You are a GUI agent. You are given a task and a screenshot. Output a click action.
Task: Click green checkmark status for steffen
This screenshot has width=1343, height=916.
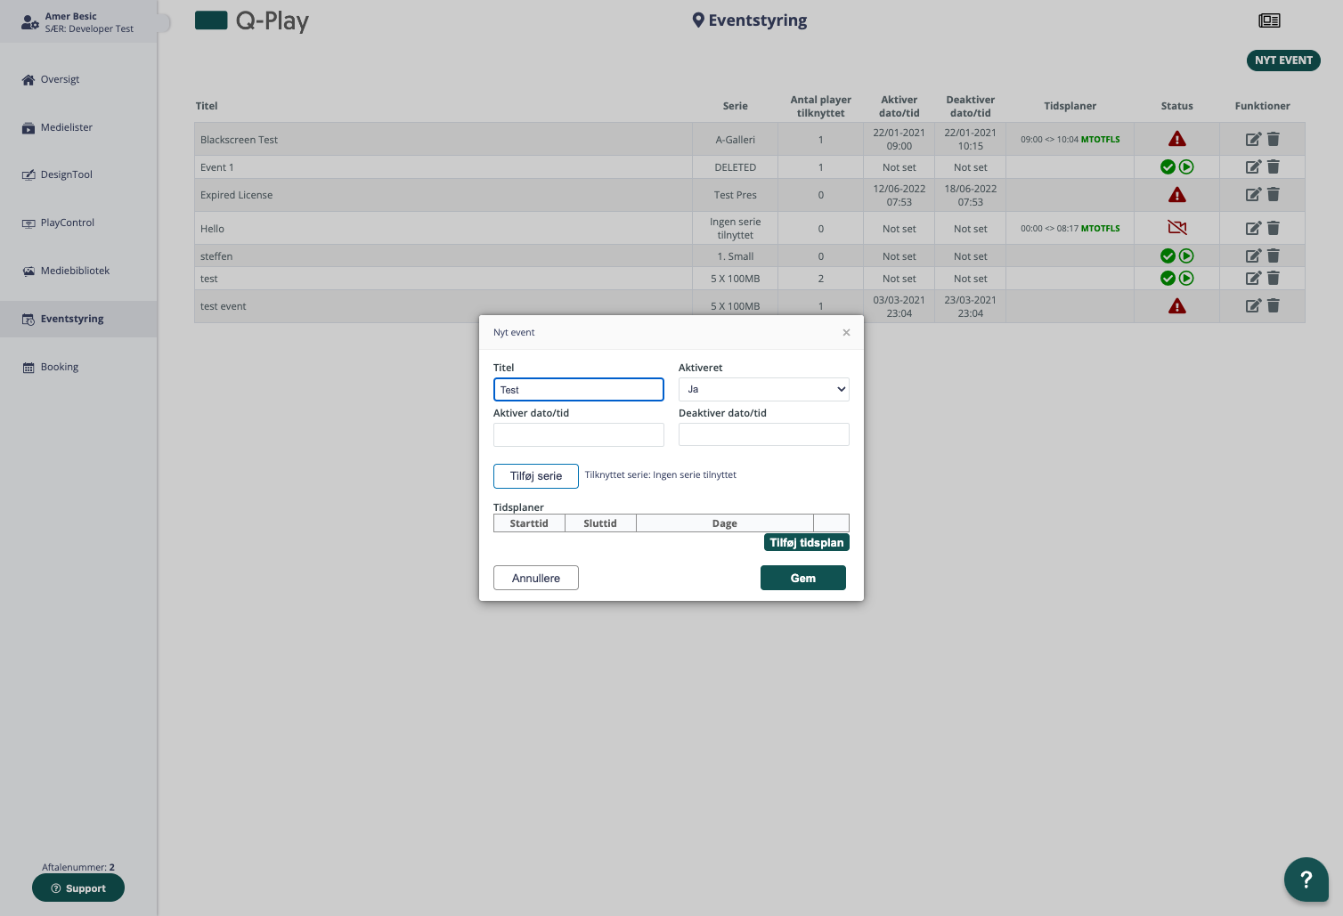pyautogui.click(x=1168, y=255)
